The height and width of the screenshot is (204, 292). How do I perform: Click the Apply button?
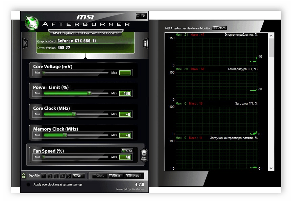click(x=100, y=176)
